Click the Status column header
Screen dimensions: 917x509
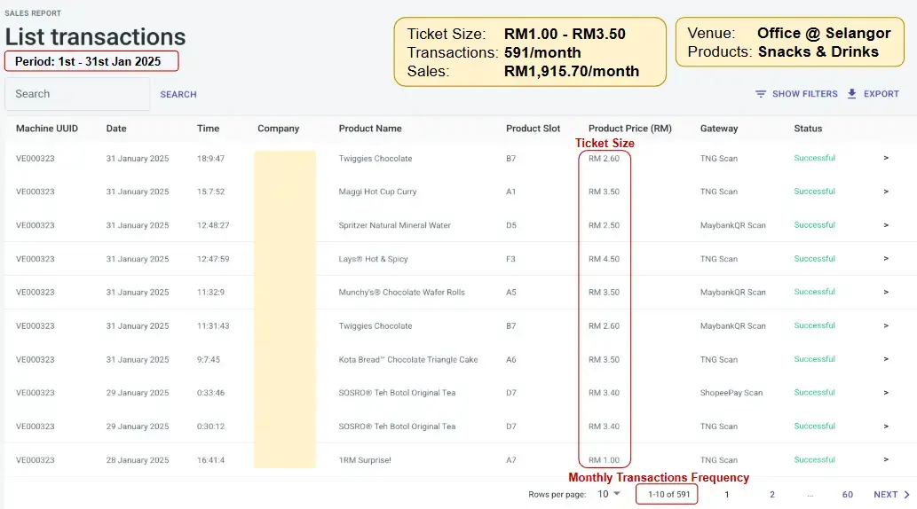coord(808,129)
